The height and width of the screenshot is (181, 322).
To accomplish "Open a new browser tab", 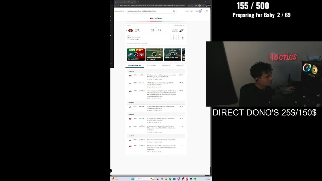I will pos(138,2).
